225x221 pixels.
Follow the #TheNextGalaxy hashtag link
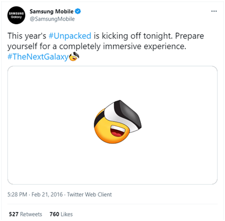tap(38, 57)
